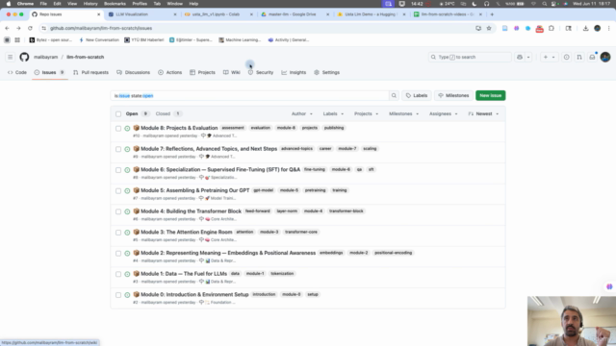The width and height of the screenshot is (616, 346).
Task: Bookmark this page with star icon
Action: click(489, 28)
